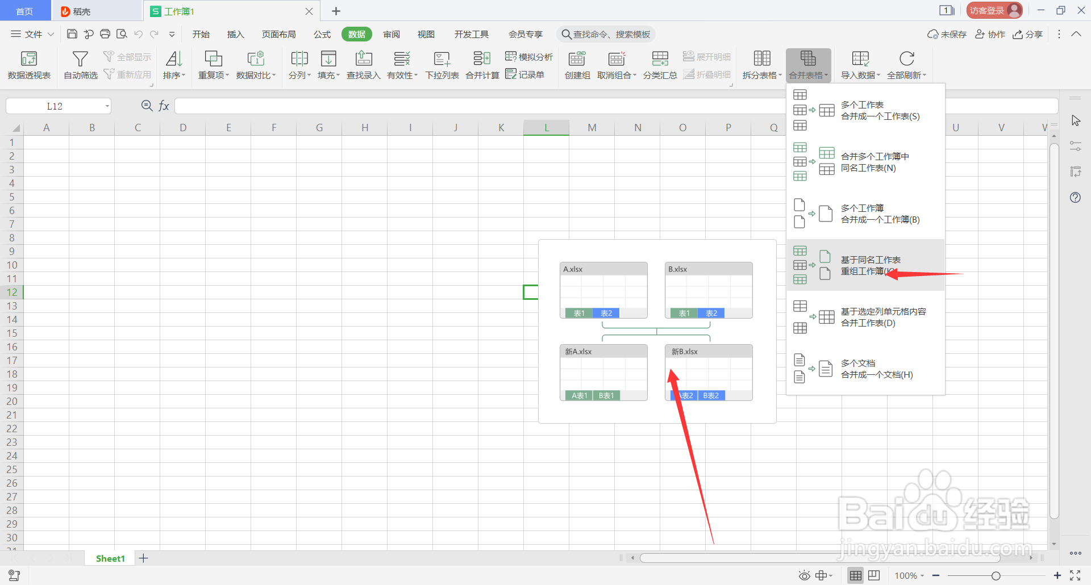1091x585 pixels.
Task: Click the 导入数据 import data icon
Action: pyautogui.click(x=860, y=58)
